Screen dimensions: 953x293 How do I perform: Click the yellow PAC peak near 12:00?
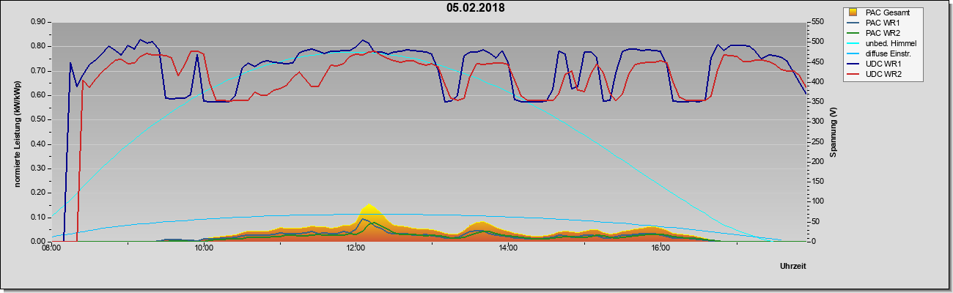point(369,208)
